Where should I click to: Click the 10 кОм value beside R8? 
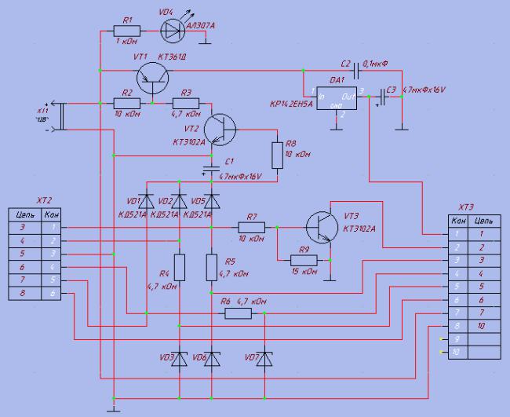click(x=297, y=154)
